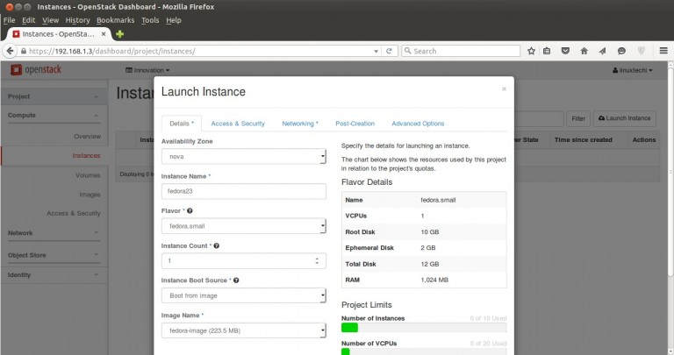Click the Instance Name text field
Image resolution: width=674 pixels, height=355 pixels.
pyautogui.click(x=244, y=192)
